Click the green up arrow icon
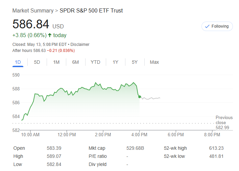239x171 pixels. (50, 35)
